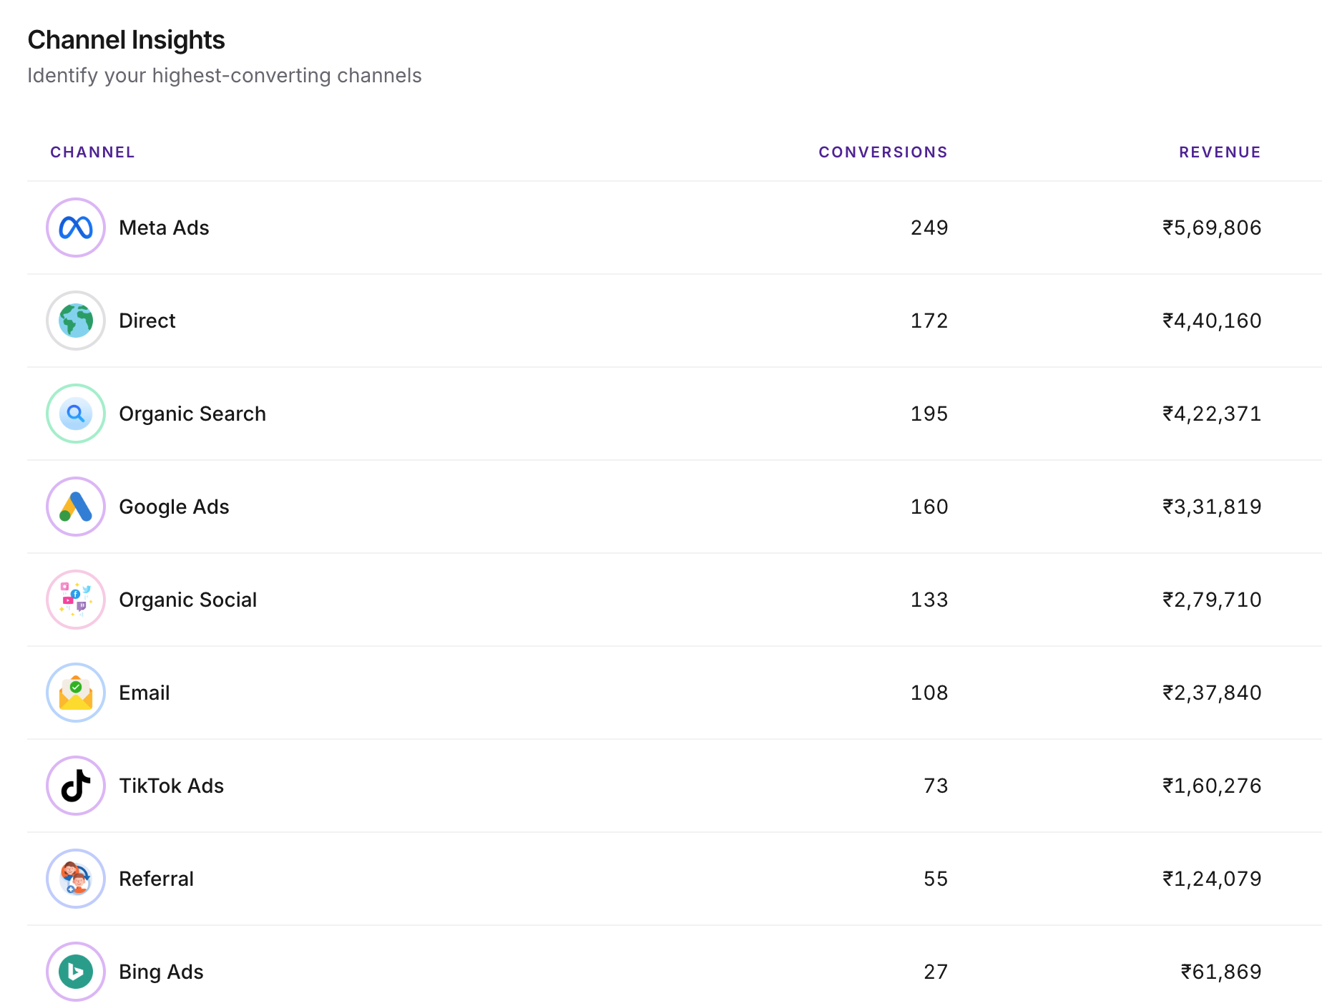Click the Email envelope icon

point(76,693)
